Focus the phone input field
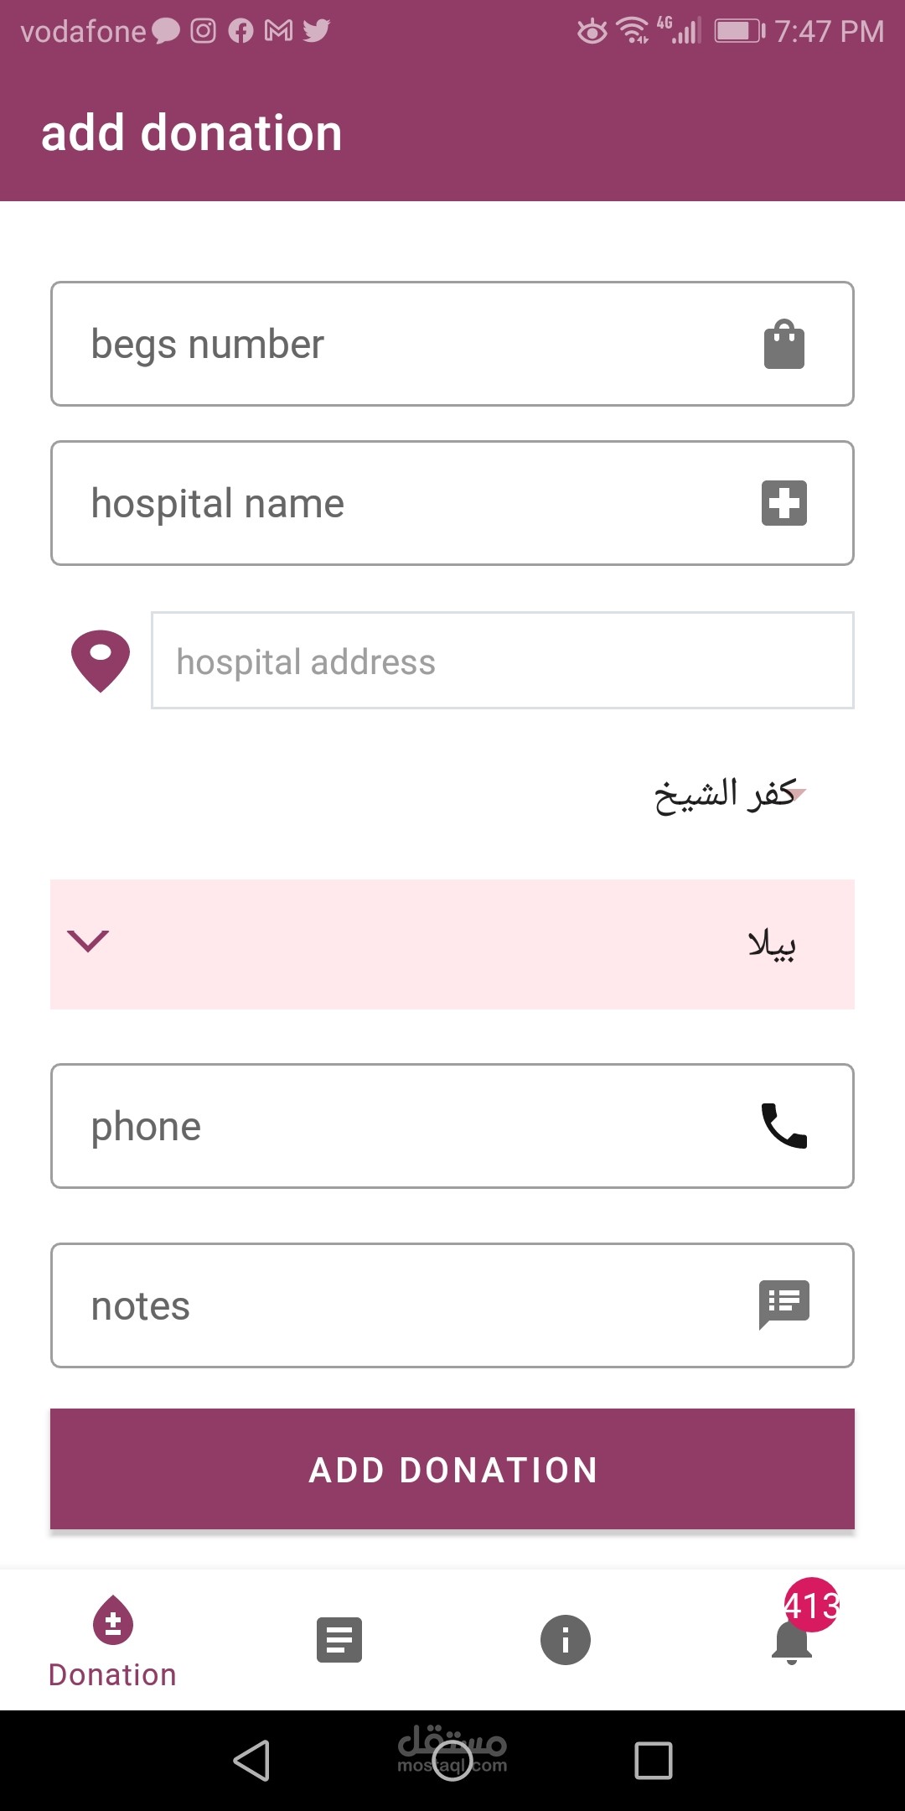The height and width of the screenshot is (1811, 905). [x=402, y=1126]
